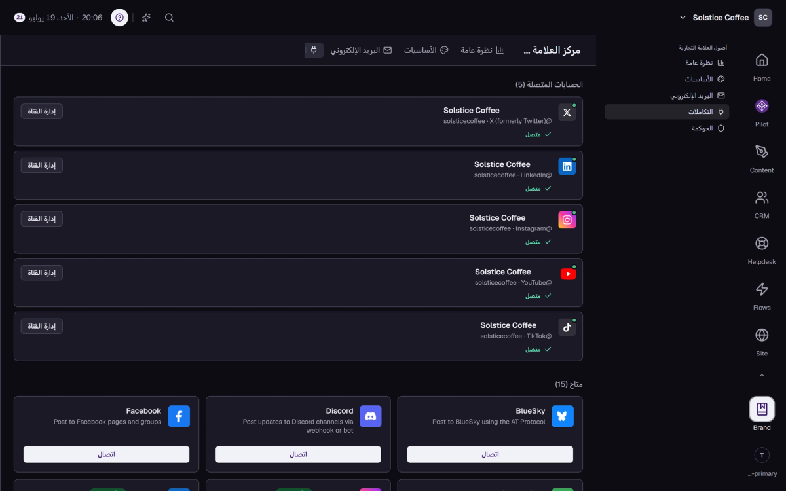786x491 pixels.
Task: Switch to البريد الإلكتروني tab in header
Action: pos(360,50)
